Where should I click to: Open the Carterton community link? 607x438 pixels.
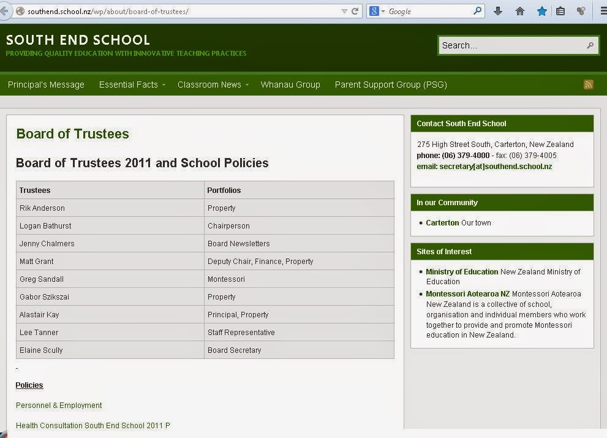(x=442, y=223)
